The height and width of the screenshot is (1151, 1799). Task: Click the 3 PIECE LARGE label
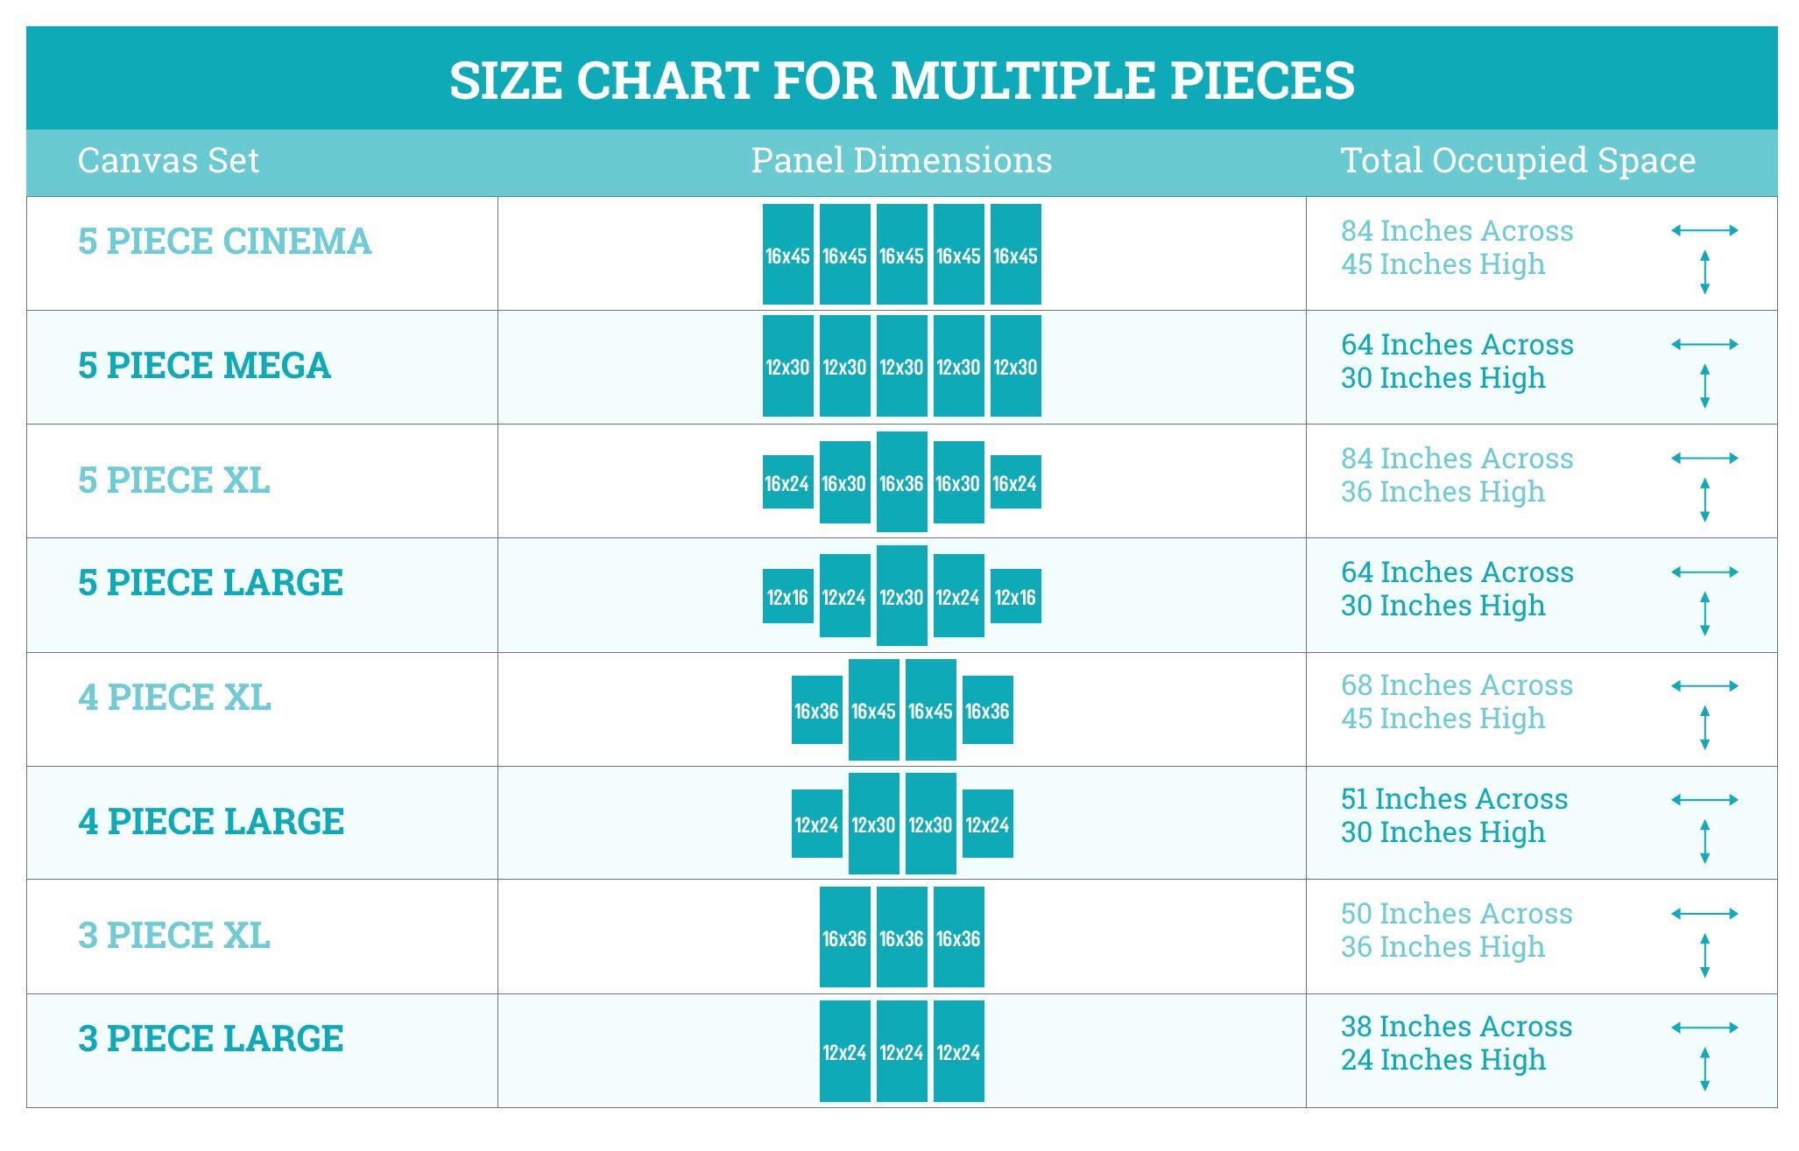pos(211,1039)
